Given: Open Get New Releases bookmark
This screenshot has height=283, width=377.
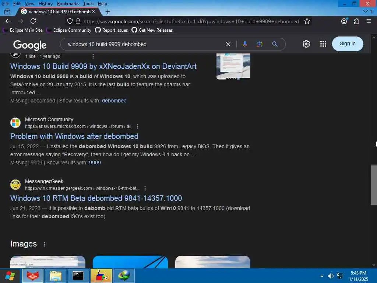Looking at the screenshot, I should pyautogui.click(x=152, y=30).
